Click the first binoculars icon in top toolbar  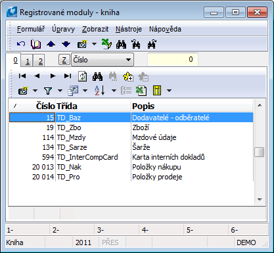121,44
